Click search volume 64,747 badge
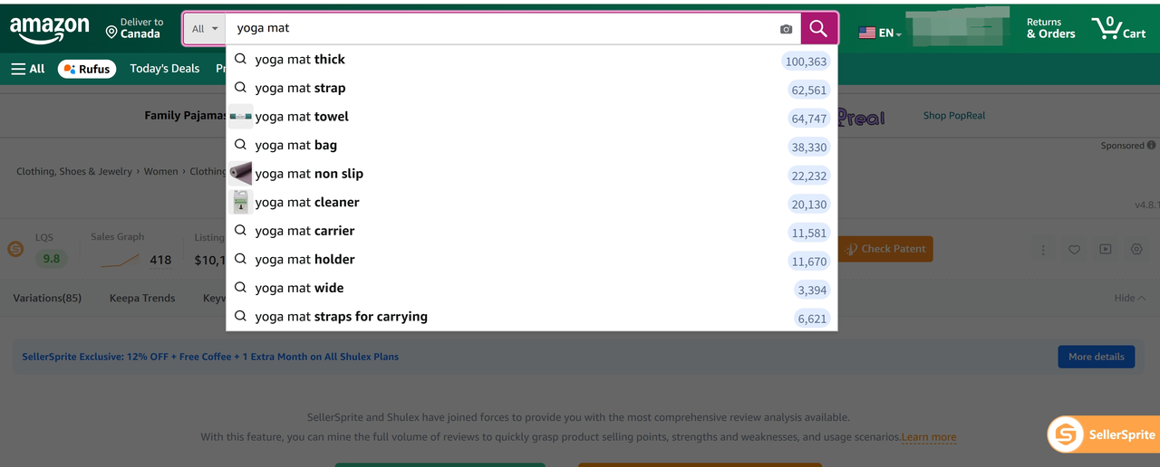 pyautogui.click(x=808, y=119)
